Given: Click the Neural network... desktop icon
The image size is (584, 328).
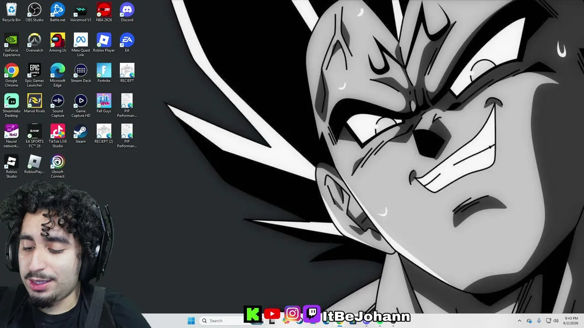Looking at the screenshot, I should point(11,137).
